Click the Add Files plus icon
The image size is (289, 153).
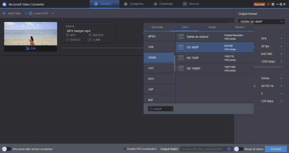click(4, 13)
